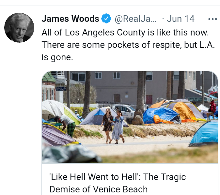
Task: Open the Jun 14 timestamp link
Action: pos(181,19)
